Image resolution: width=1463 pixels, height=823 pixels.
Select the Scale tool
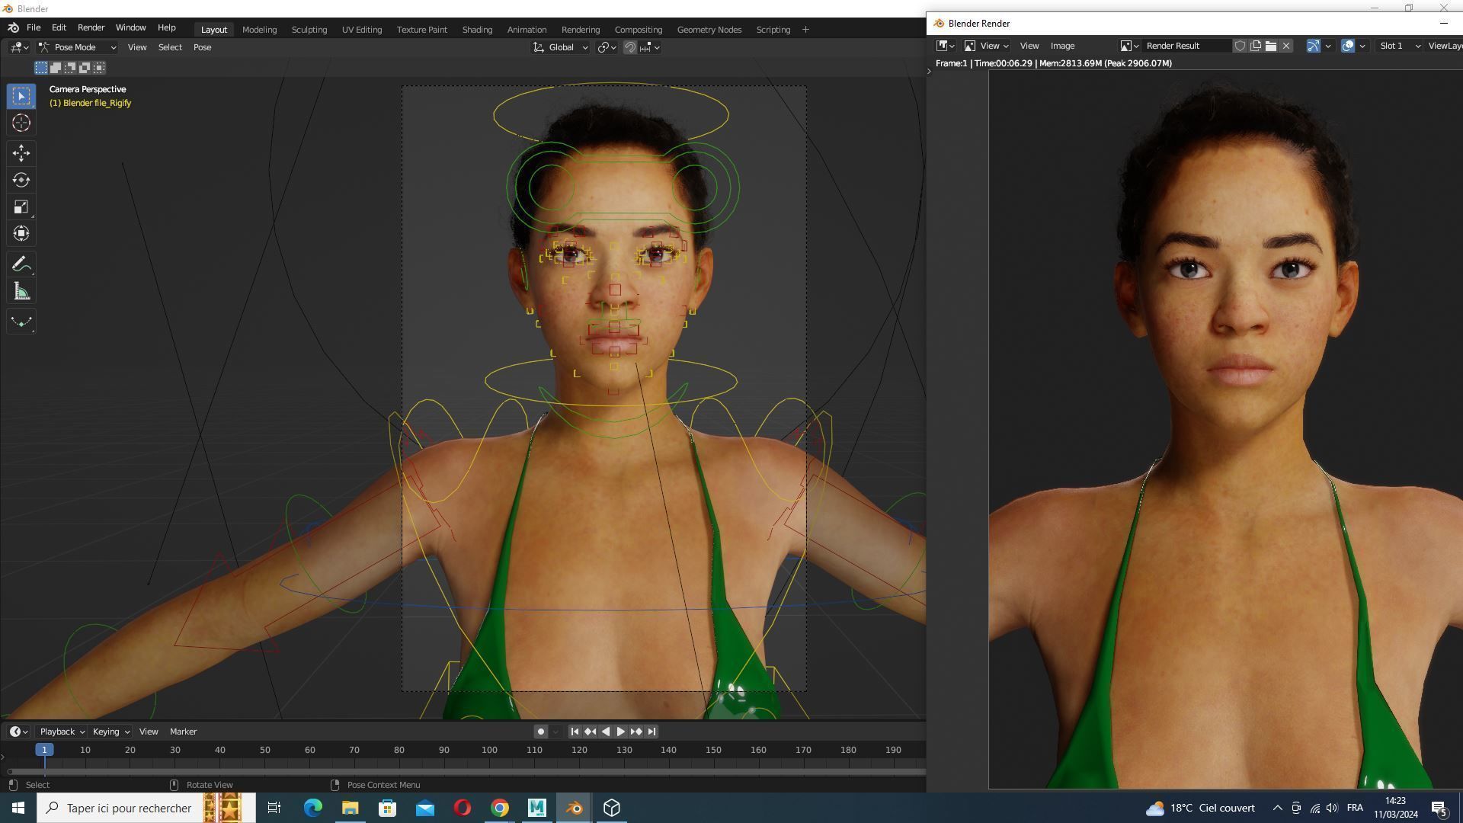click(x=21, y=207)
